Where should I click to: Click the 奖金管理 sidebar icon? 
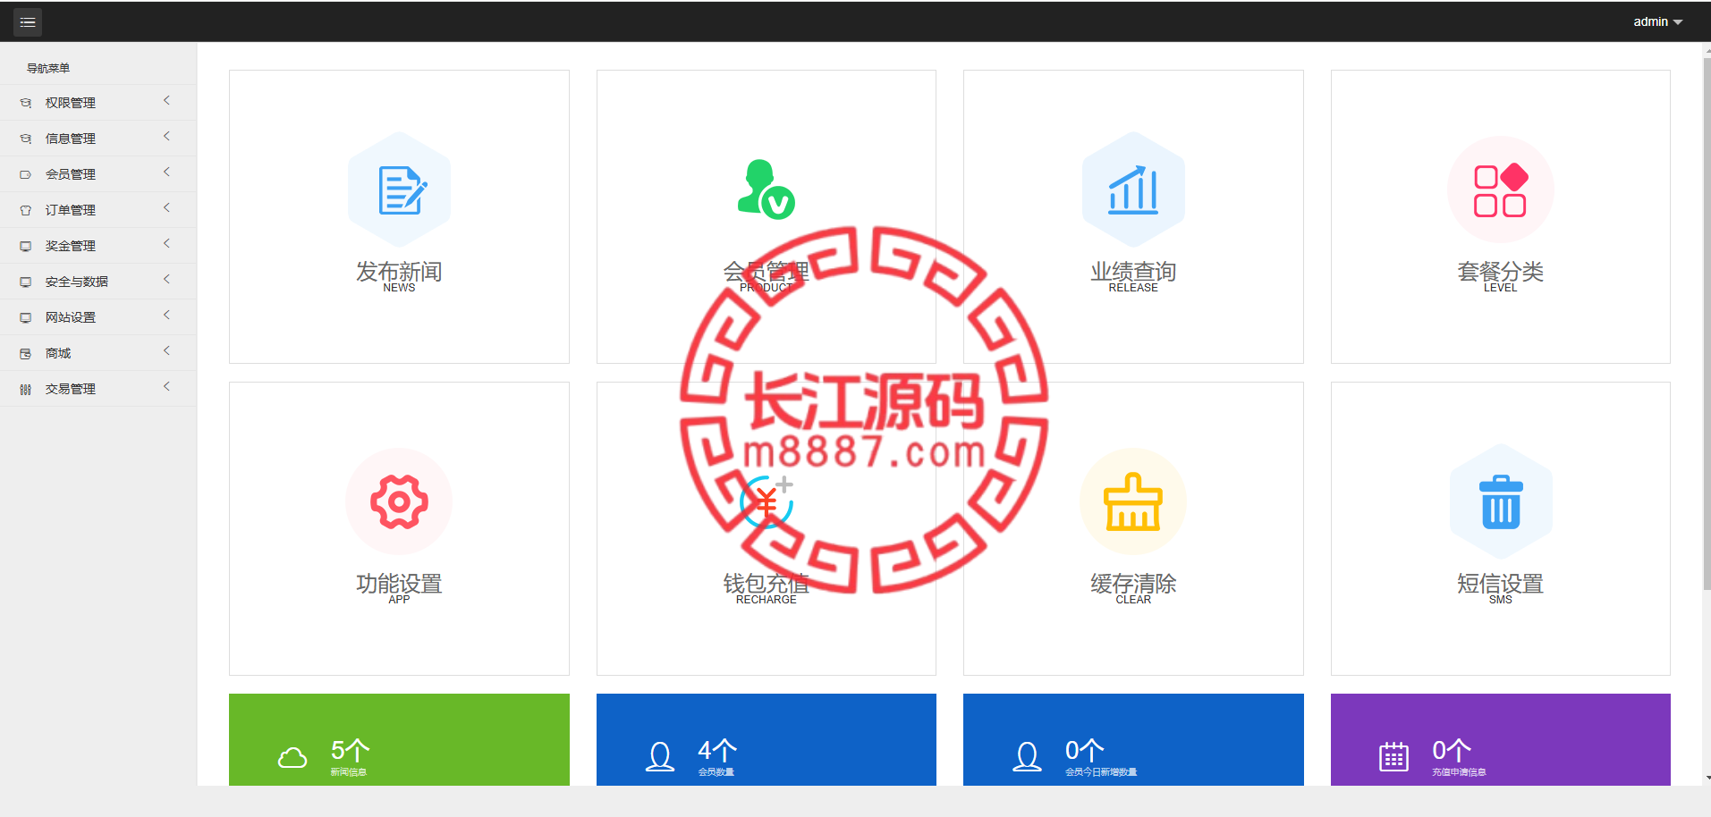26,246
